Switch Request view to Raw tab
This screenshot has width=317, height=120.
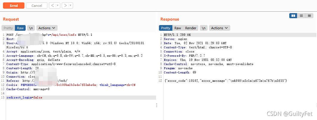[x=20, y=28]
